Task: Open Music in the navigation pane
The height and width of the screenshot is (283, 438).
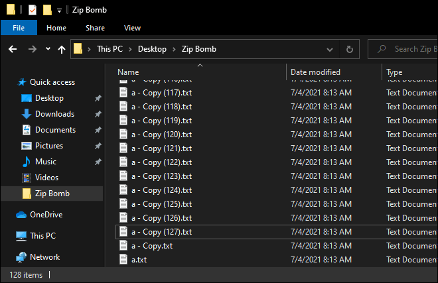Action: point(46,162)
